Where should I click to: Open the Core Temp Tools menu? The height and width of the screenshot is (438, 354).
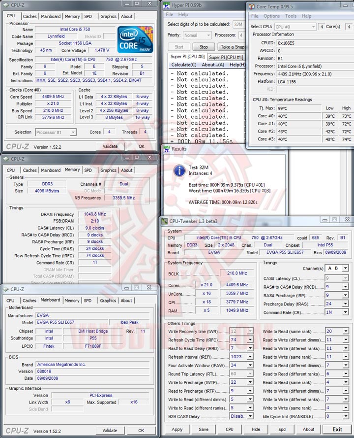click(x=291, y=16)
